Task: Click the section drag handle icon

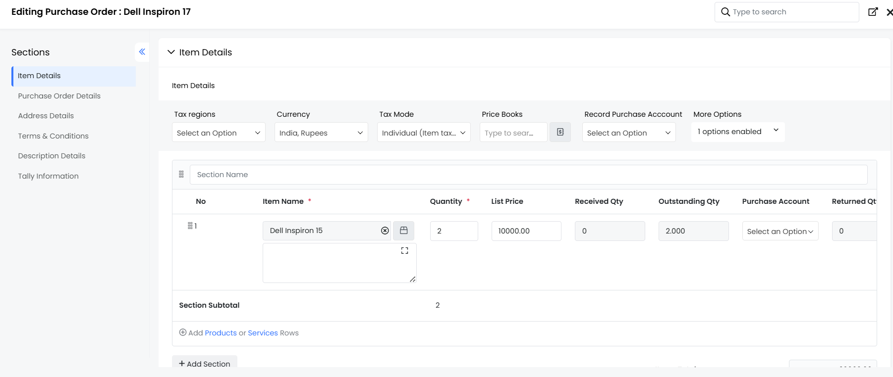Action: [x=181, y=174]
